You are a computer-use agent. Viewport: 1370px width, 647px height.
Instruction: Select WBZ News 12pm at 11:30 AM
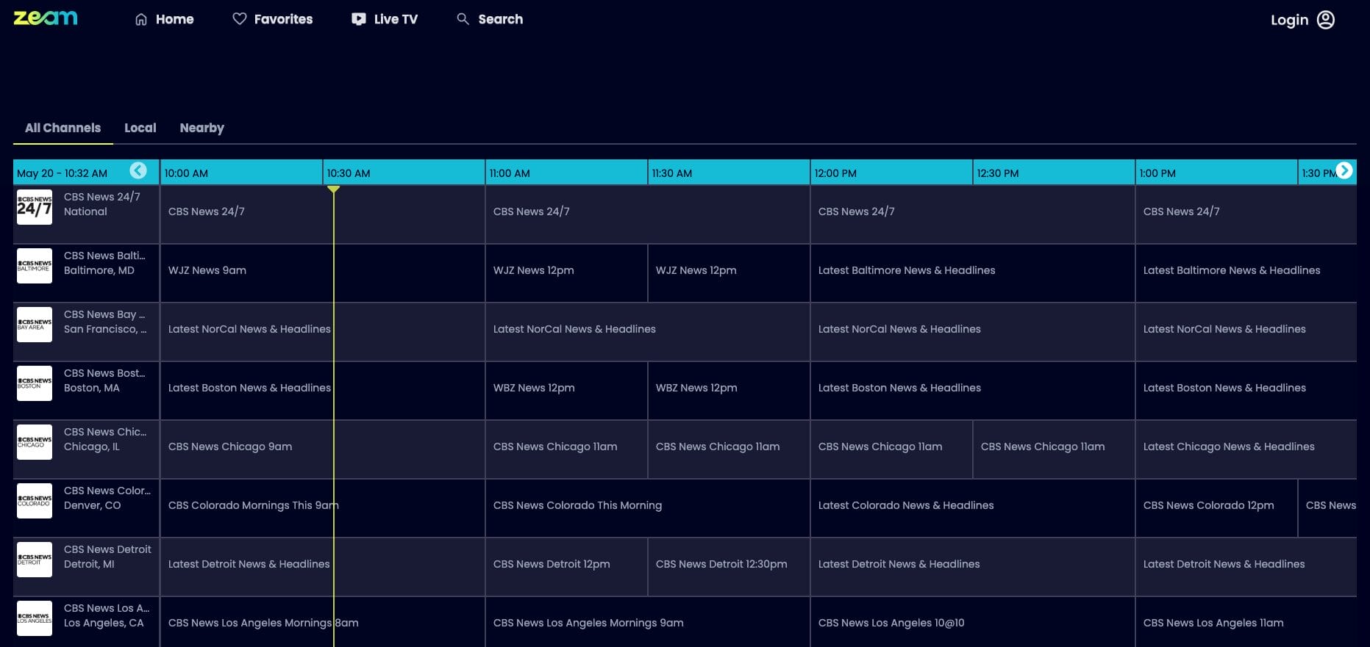click(729, 391)
